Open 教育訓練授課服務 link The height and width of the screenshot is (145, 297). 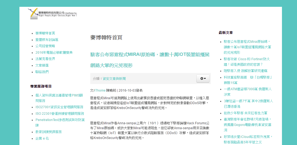[48, 132]
